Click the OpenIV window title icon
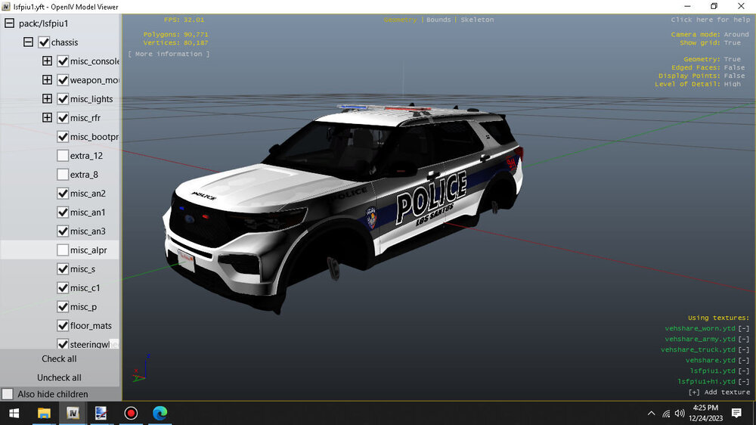This screenshot has width=756, height=425. pyautogui.click(x=6, y=7)
